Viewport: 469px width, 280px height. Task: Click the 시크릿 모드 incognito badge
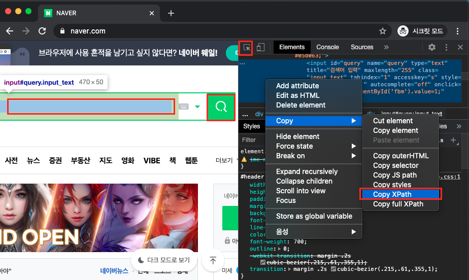coord(422,31)
